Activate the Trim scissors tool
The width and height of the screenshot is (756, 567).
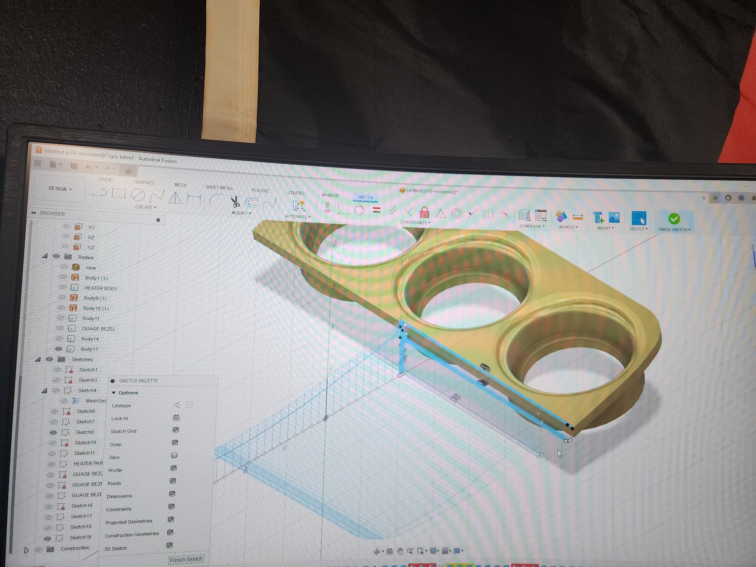pyautogui.click(x=235, y=201)
